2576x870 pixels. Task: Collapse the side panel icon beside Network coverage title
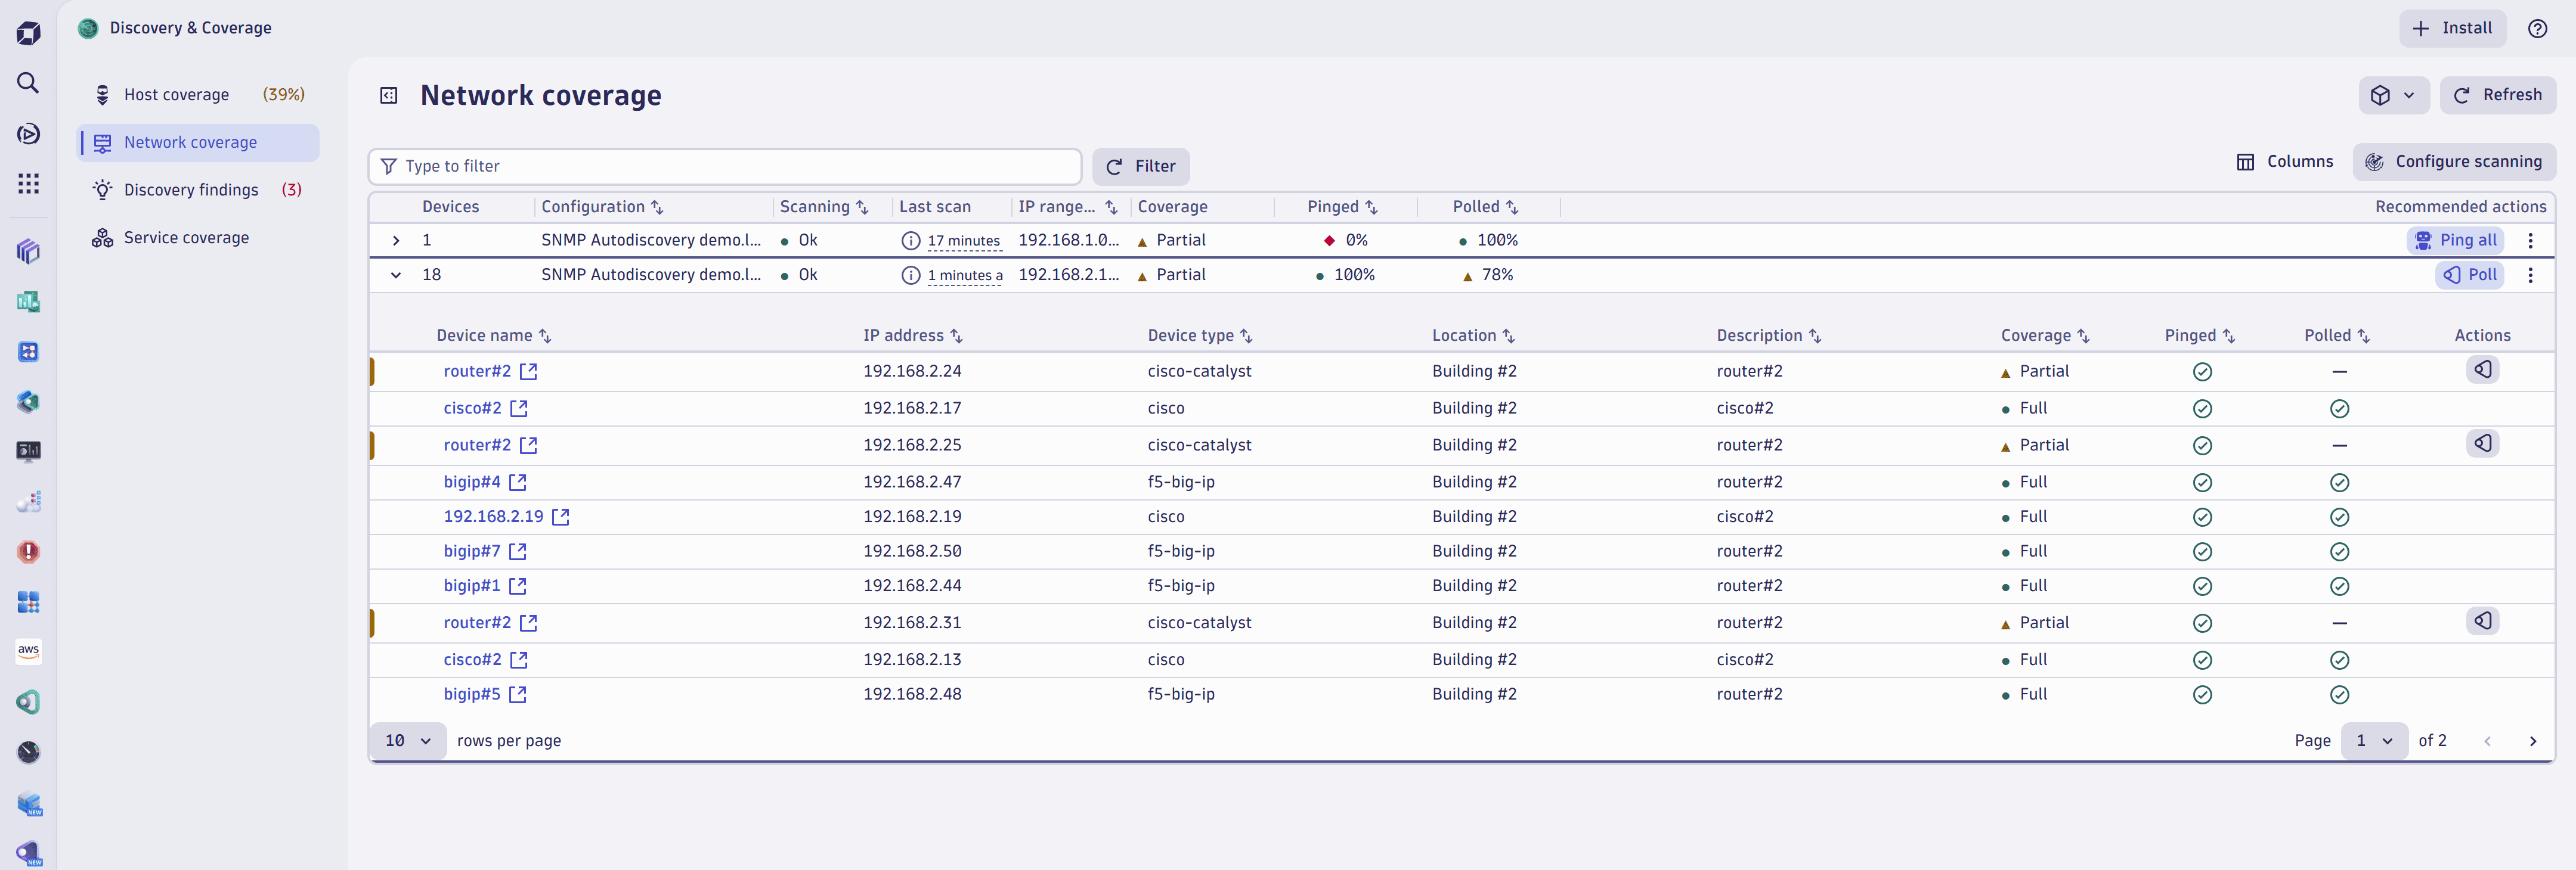point(389,96)
